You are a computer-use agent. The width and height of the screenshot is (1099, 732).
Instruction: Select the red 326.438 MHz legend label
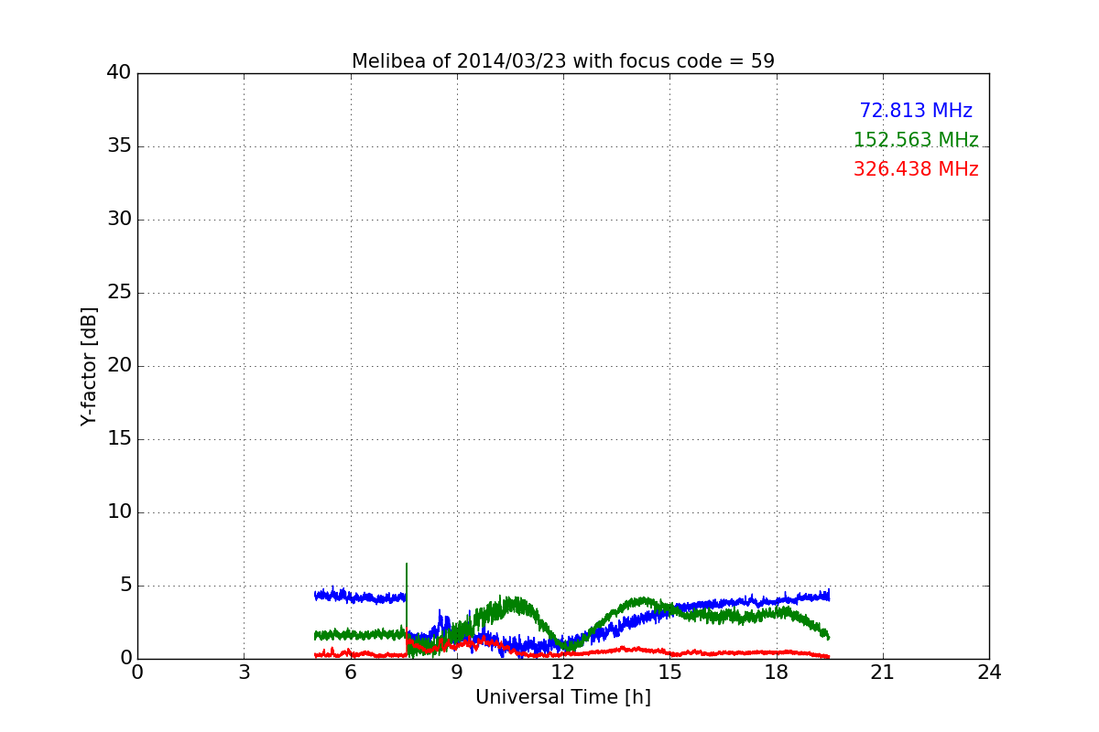(916, 169)
